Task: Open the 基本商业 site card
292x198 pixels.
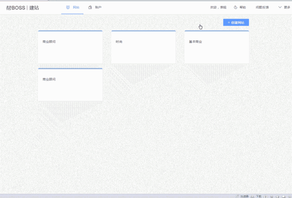Action: [x=217, y=47]
